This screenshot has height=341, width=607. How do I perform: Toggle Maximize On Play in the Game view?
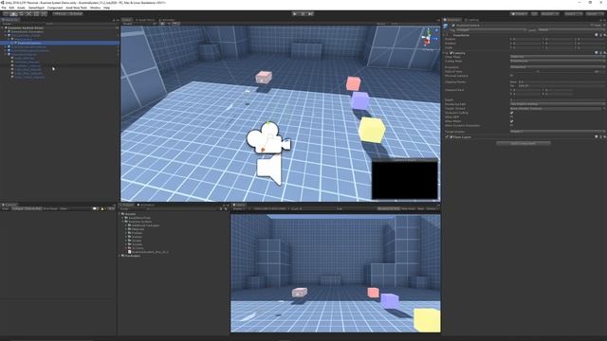click(x=389, y=208)
